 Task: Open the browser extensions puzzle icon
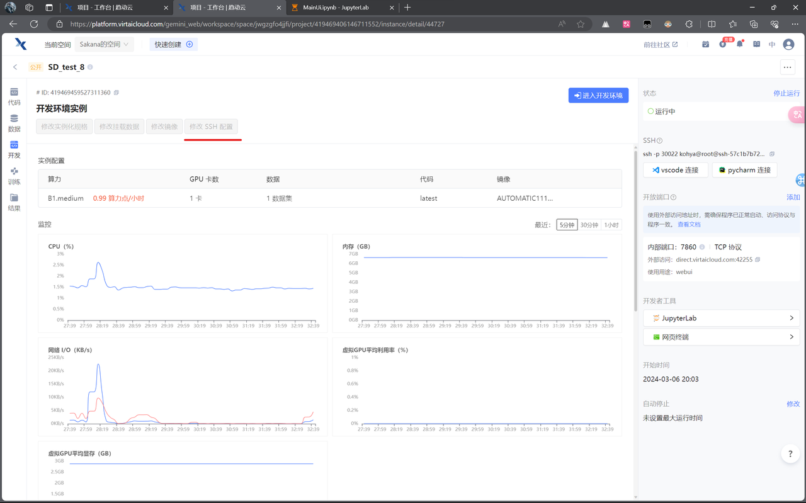point(689,24)
